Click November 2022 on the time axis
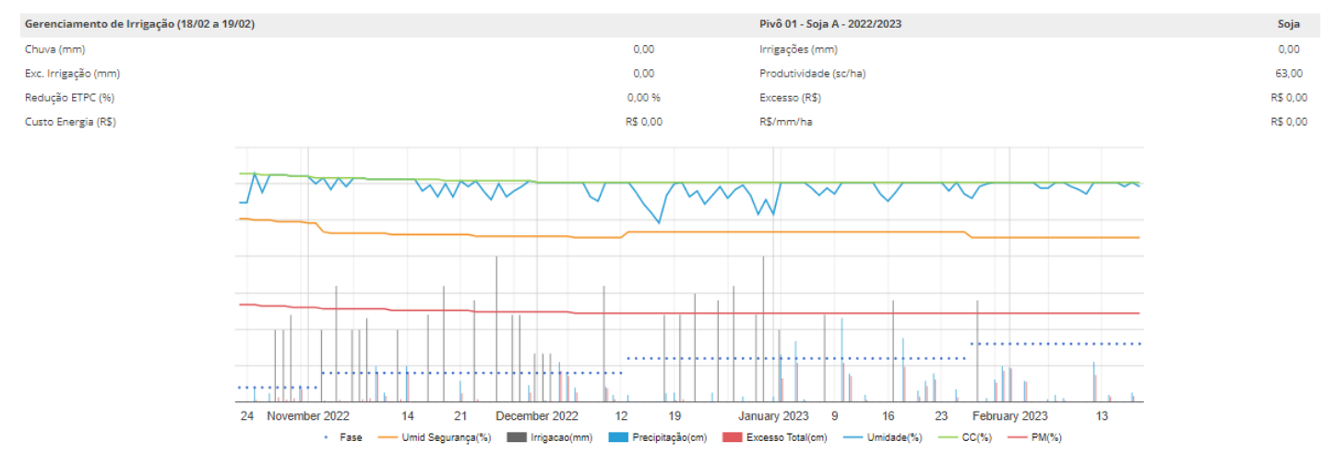Image resolution: width=1325 pixels, height=466 pixels. 308,415
